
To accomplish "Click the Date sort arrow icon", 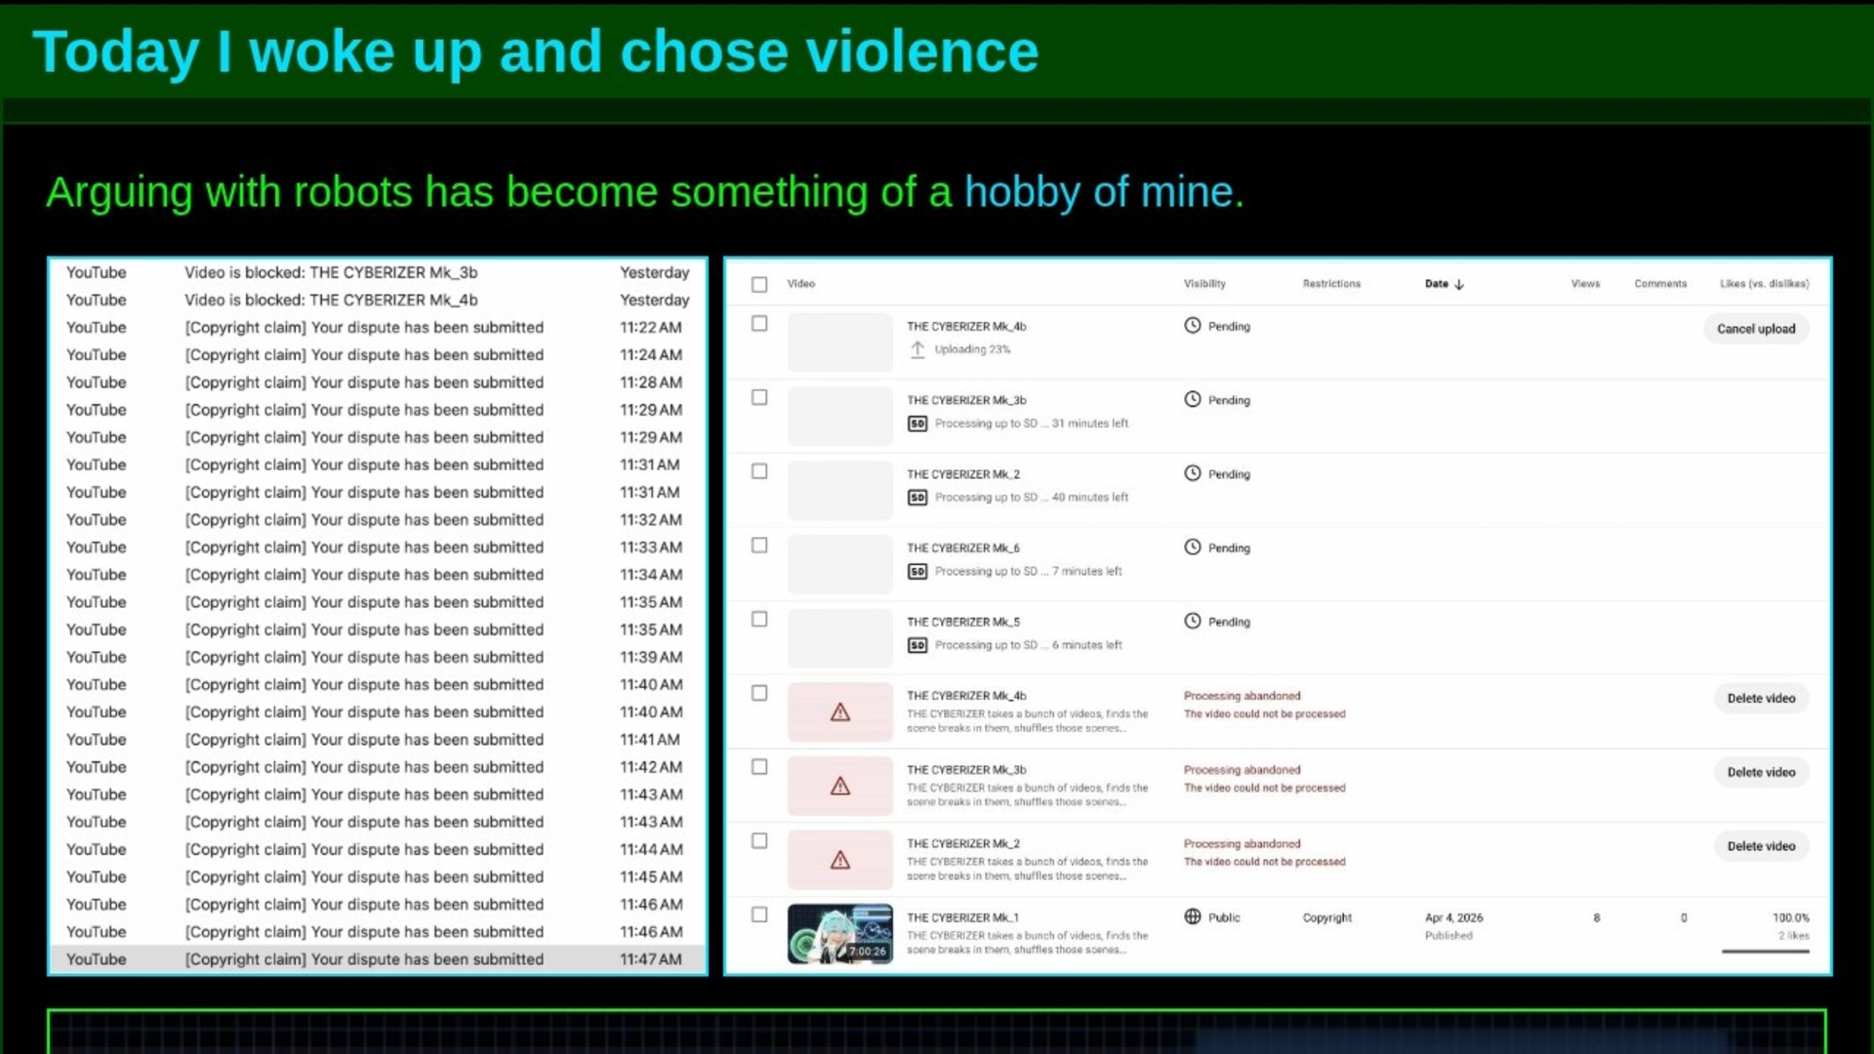I will point(1459,284).
